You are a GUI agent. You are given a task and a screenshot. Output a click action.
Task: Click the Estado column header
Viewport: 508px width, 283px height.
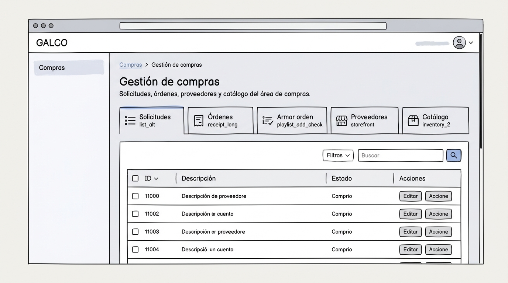[342, 178]
